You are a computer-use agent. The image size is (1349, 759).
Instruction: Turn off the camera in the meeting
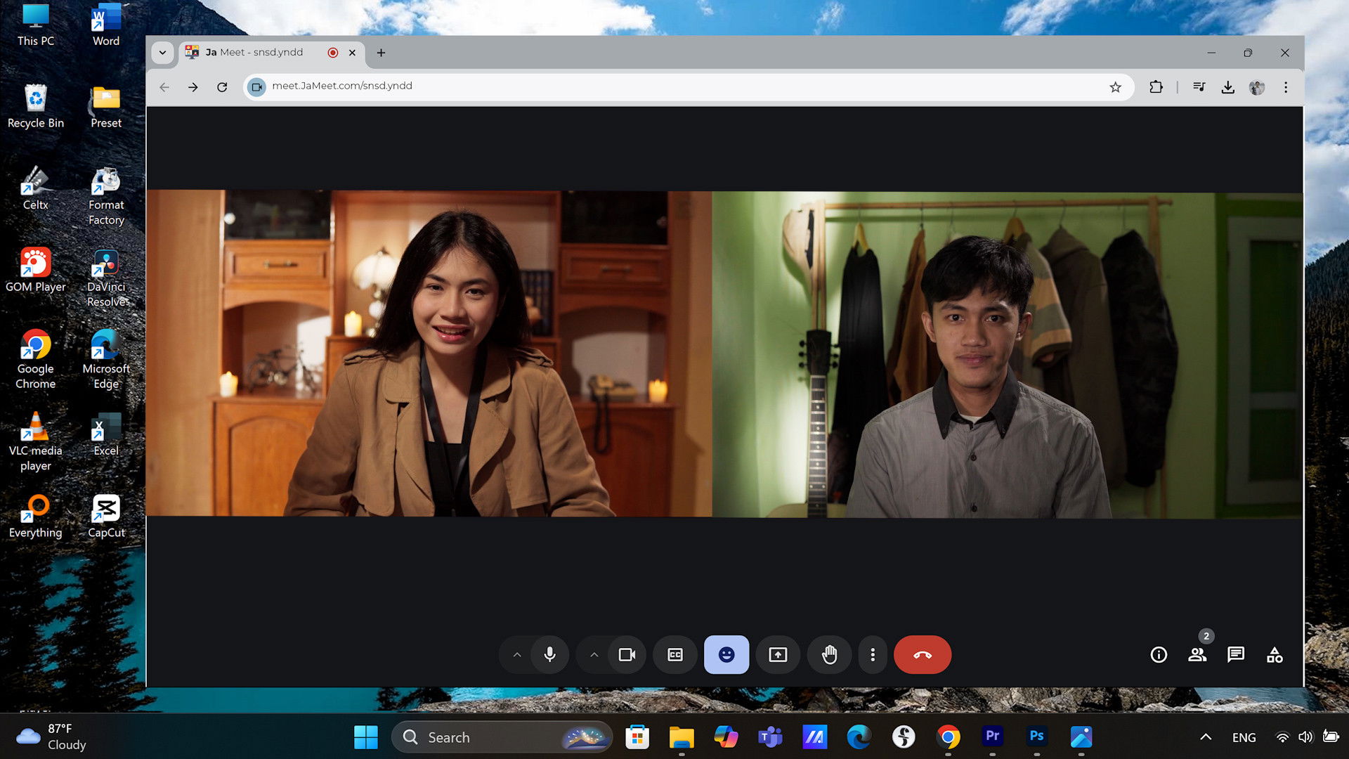627,654
